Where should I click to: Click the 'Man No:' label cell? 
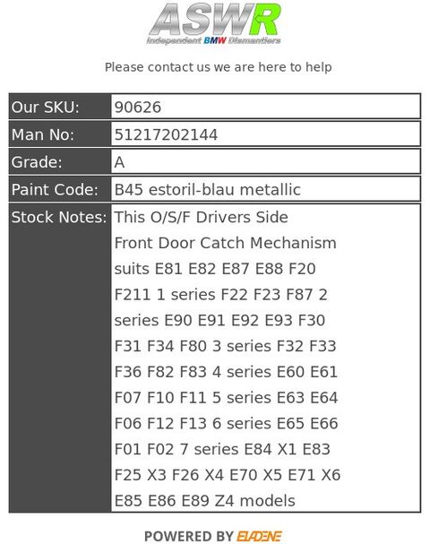60,134
